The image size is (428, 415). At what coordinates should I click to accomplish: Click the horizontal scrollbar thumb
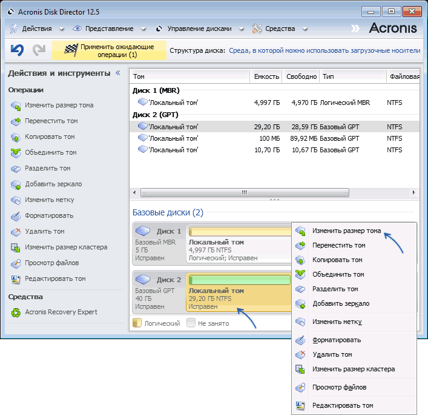pyautogui.click(x=245, y=192)
